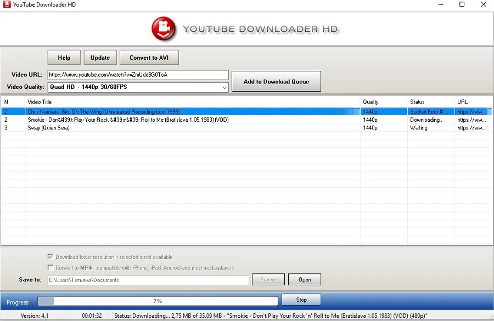The width and height of the screenshot is (494, 321).
Task: Click the download progress bar
Action: pyautogui.click(x=158, y=301)
